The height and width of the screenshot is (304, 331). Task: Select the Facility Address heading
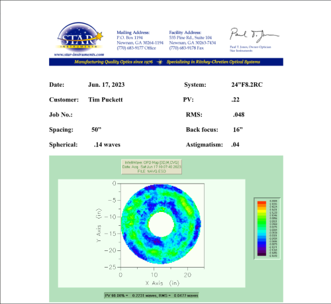185,32
